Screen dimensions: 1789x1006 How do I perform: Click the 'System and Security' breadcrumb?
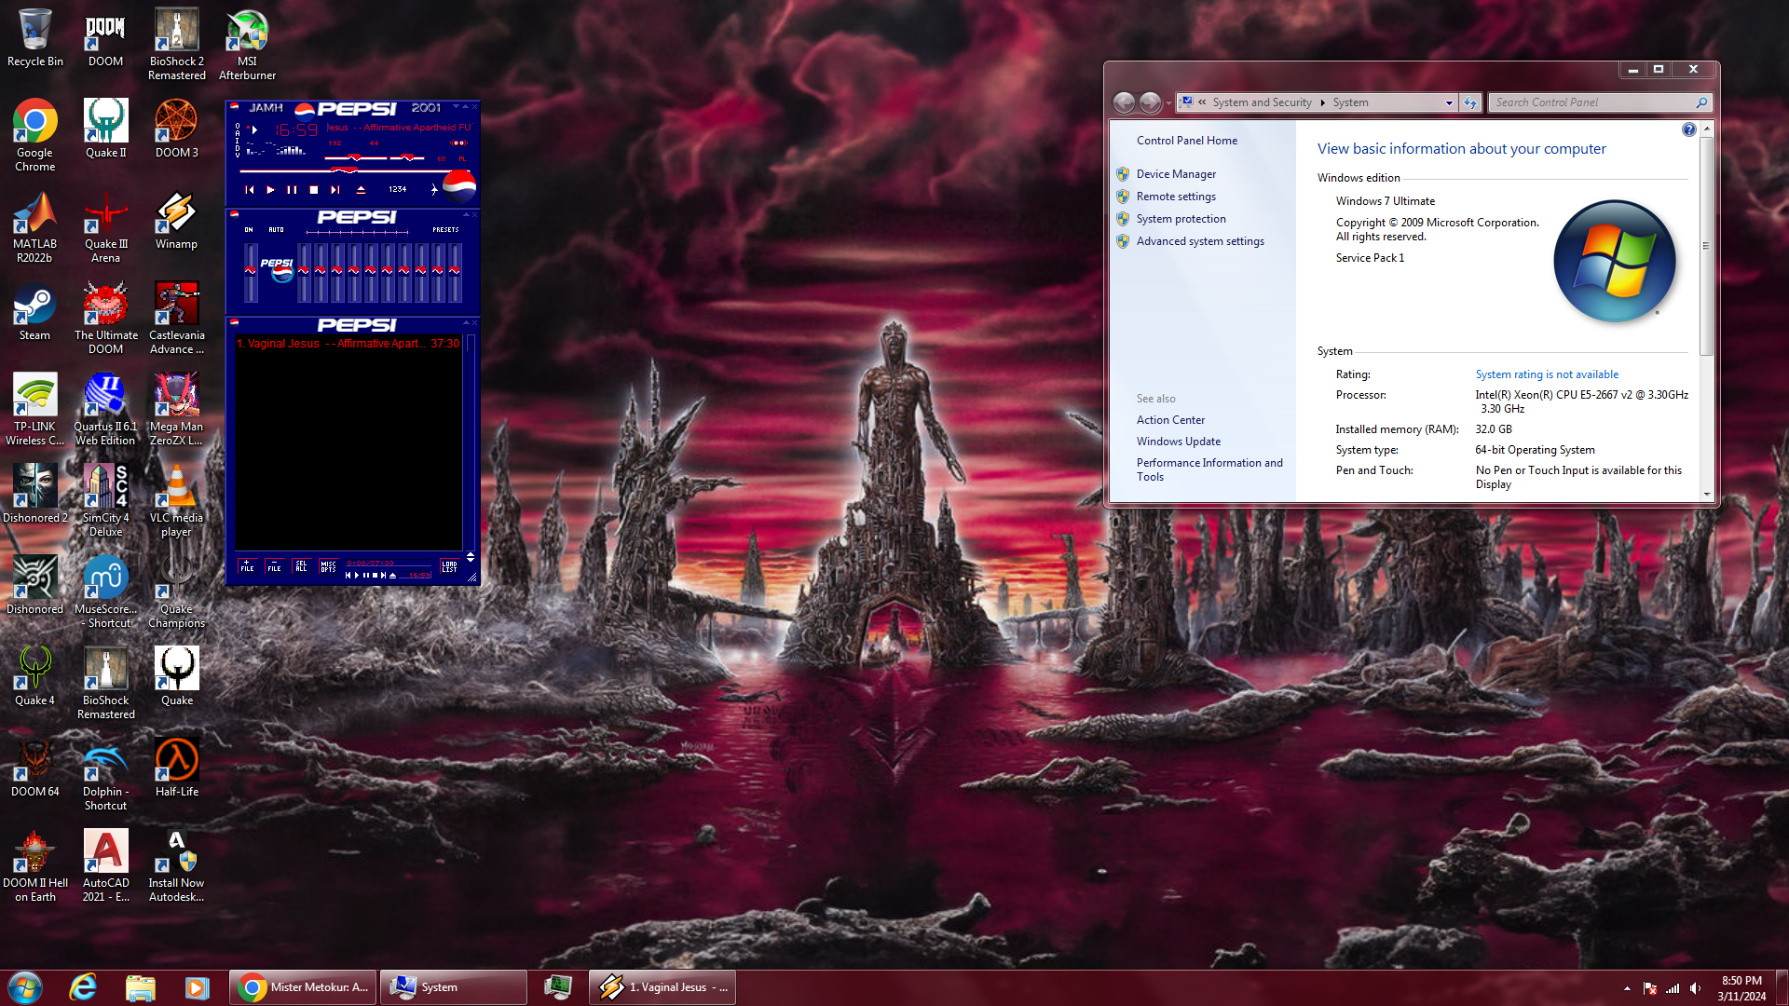coord(1262,102)
